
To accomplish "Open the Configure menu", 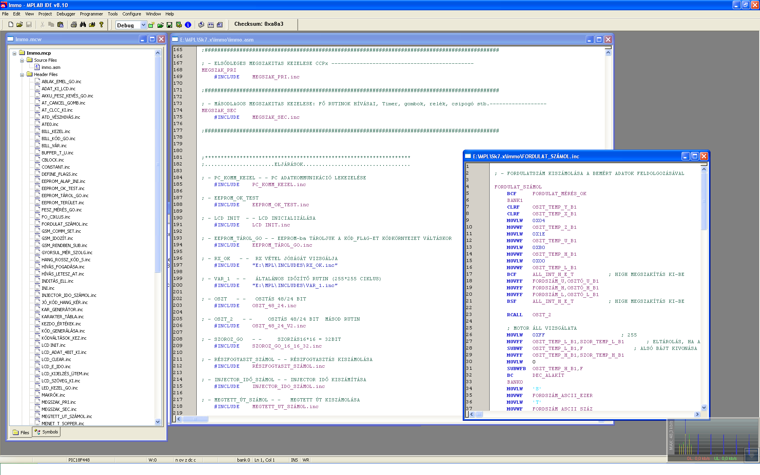I will click(131, 14).
